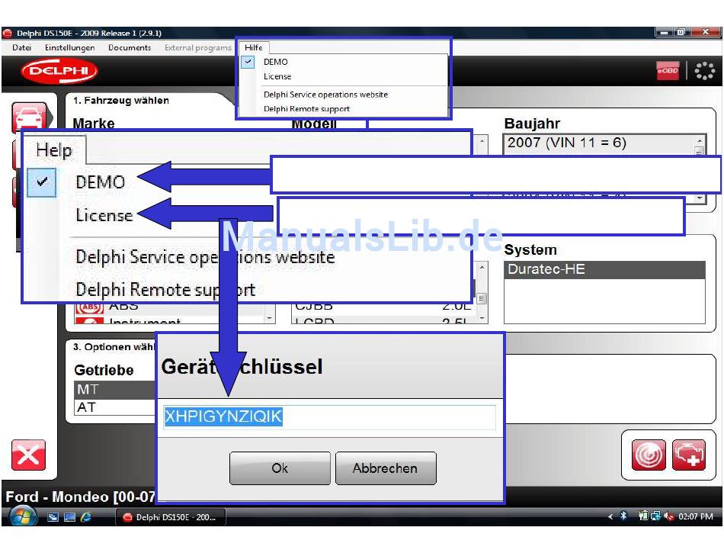The height and width of the screenshot is (553, 724).
Task: Click the red X exit button
Action: coord(29,455)
